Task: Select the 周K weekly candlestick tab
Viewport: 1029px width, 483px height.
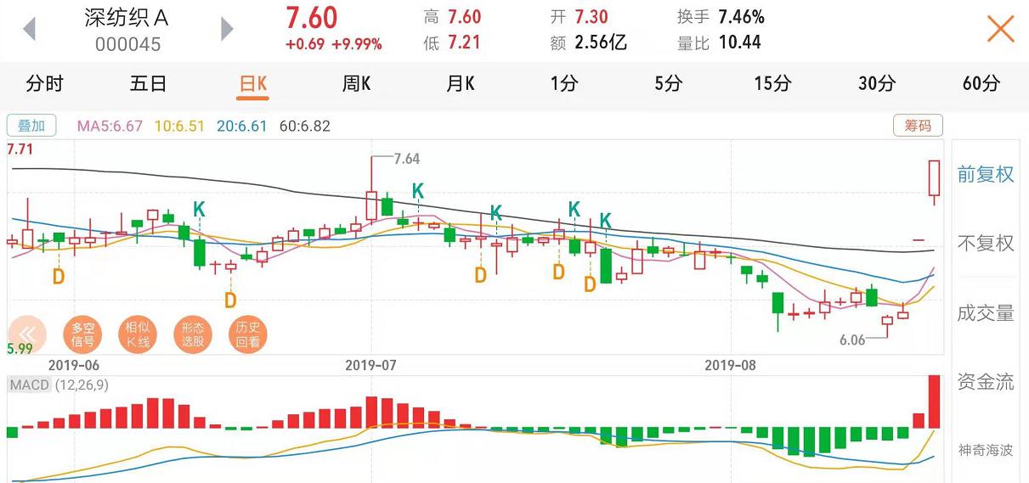Action: [x=357, y=83]
